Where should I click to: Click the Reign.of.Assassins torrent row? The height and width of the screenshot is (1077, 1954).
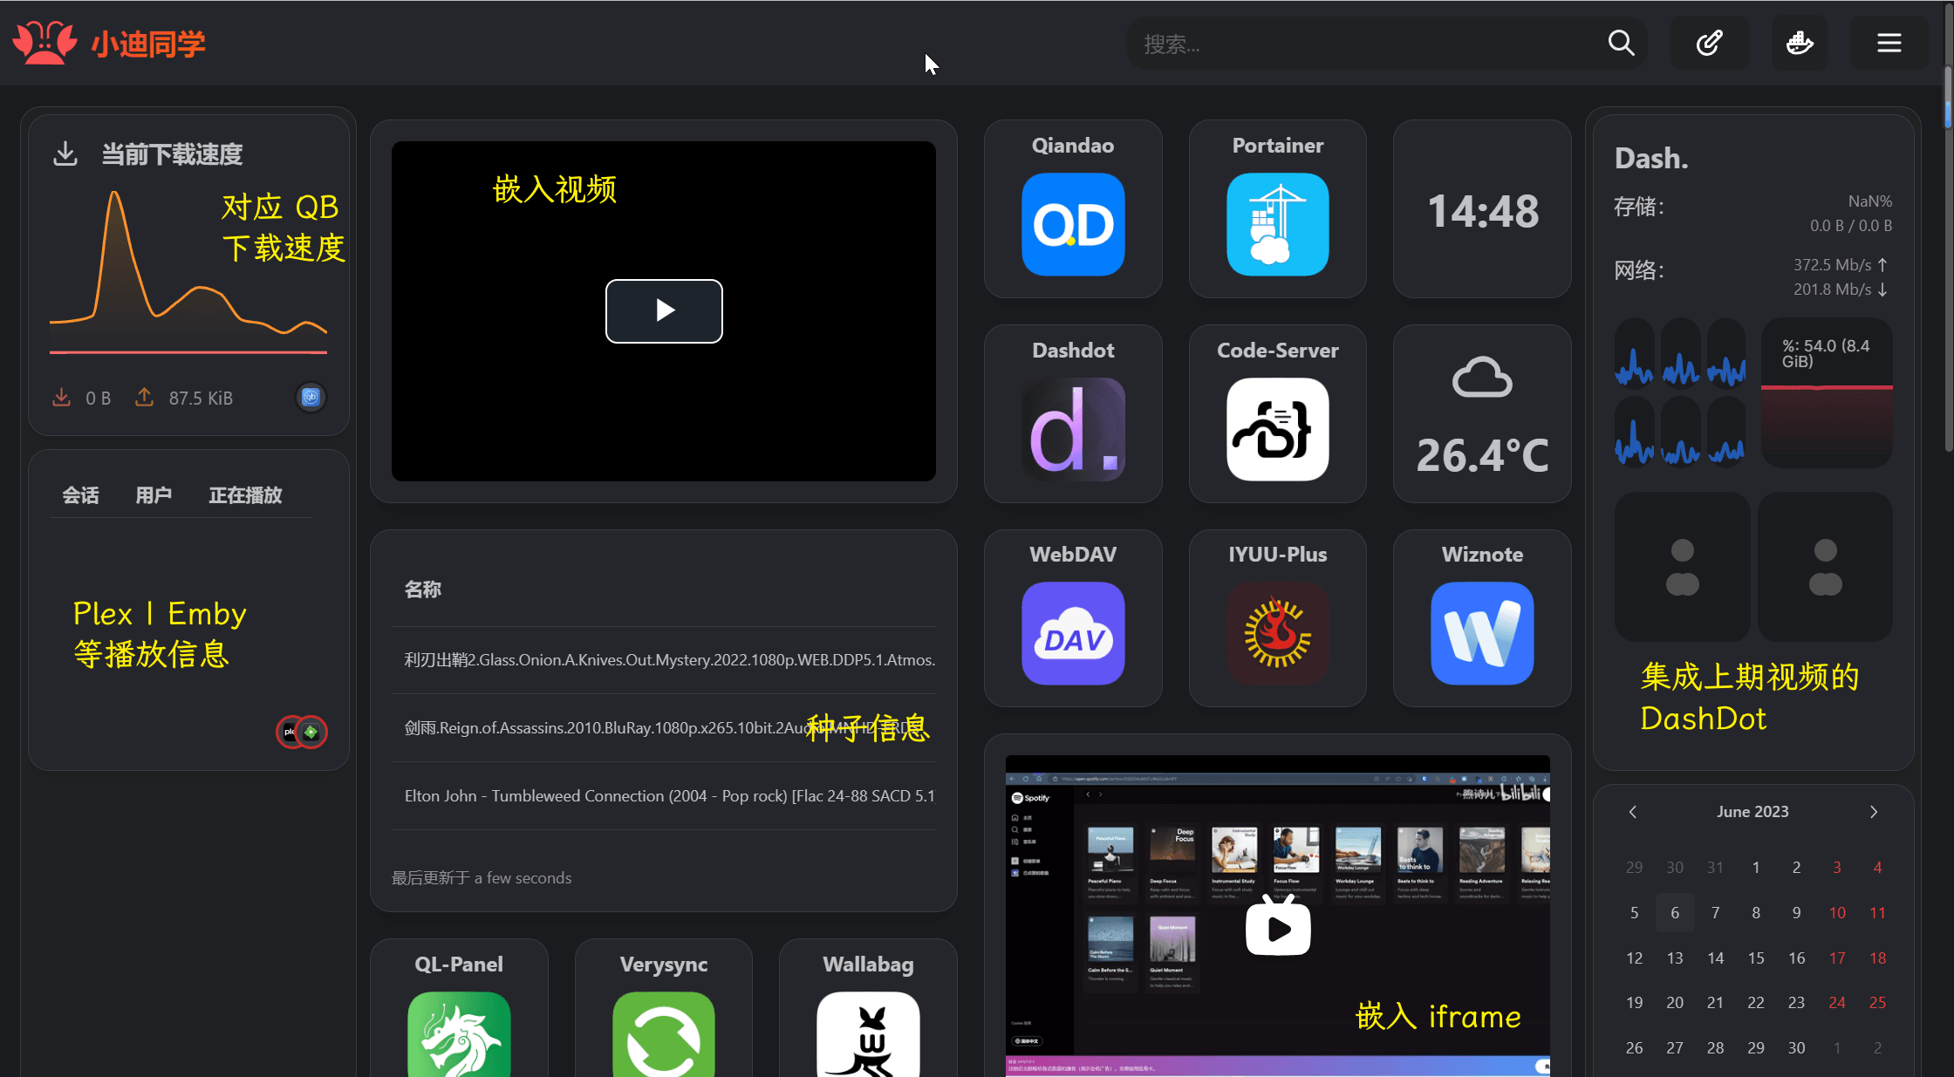point(664,728)
